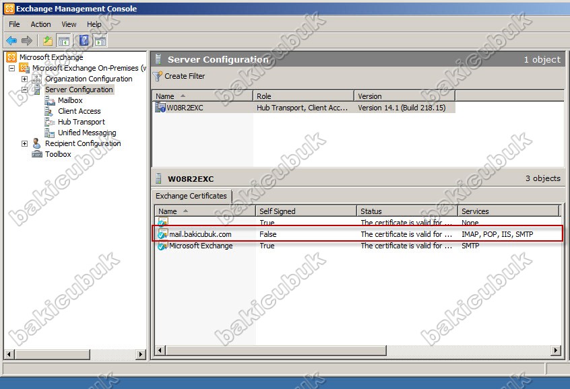
Task: Sort certificates by Services column header
Action: [x=508, y=211]
